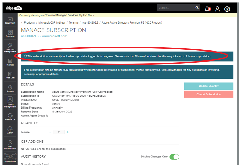Click the rhipe logo
Viewport: 244px width, 168px height.
(x=14, y=8)
